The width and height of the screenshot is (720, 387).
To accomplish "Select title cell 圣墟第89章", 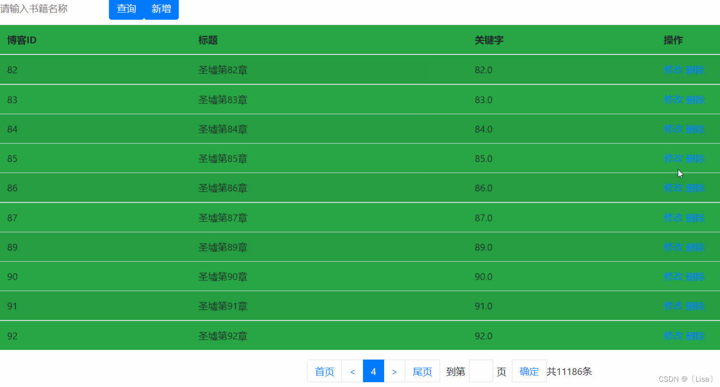I will coord(223,248).
